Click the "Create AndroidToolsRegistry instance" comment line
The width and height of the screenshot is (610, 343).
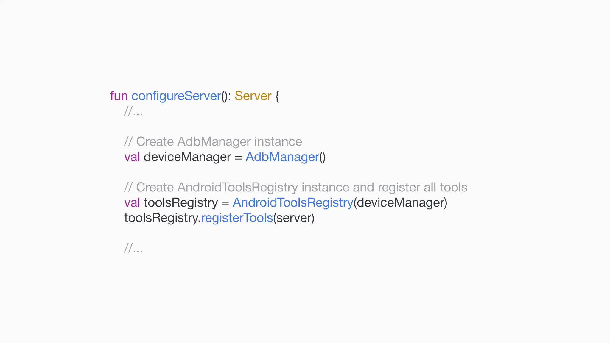coord(295,187)
